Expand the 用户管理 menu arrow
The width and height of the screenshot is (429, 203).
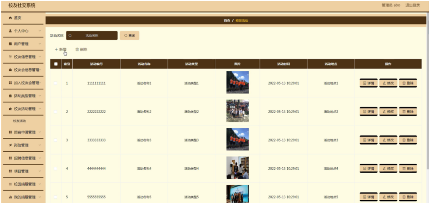40,44
